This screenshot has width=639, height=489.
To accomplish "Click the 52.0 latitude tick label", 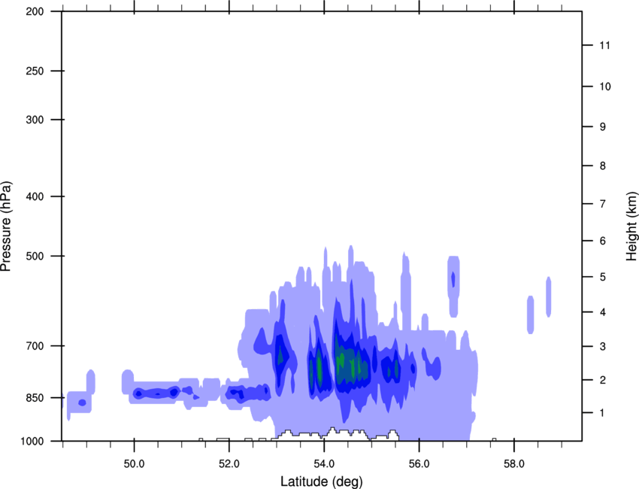I will click(x=229, y=464).
